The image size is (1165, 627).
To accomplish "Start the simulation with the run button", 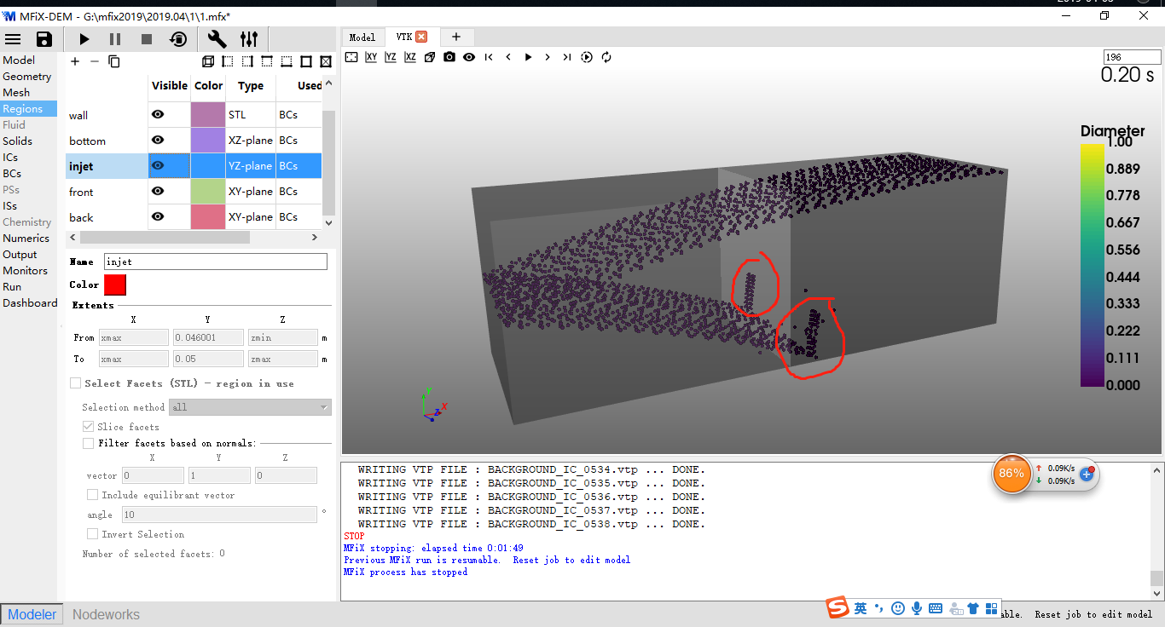I will (x=84, y=39).
